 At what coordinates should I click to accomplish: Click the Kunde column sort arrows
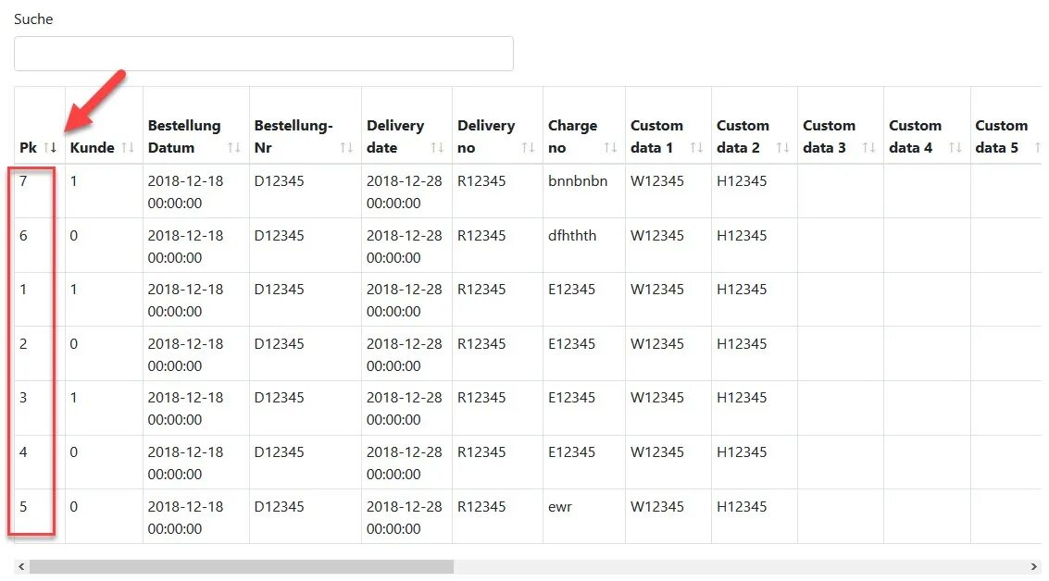128,148
